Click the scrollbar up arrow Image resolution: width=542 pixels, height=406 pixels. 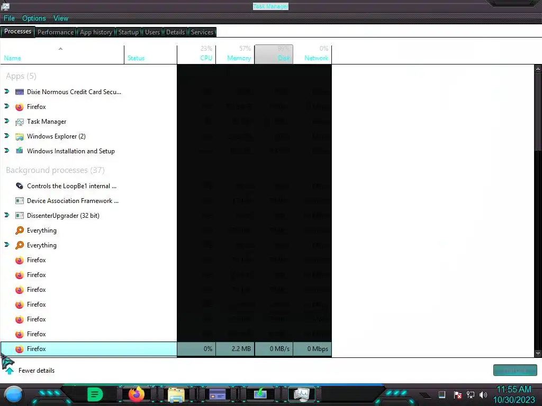pyautogui.click(x=538, y=69)
